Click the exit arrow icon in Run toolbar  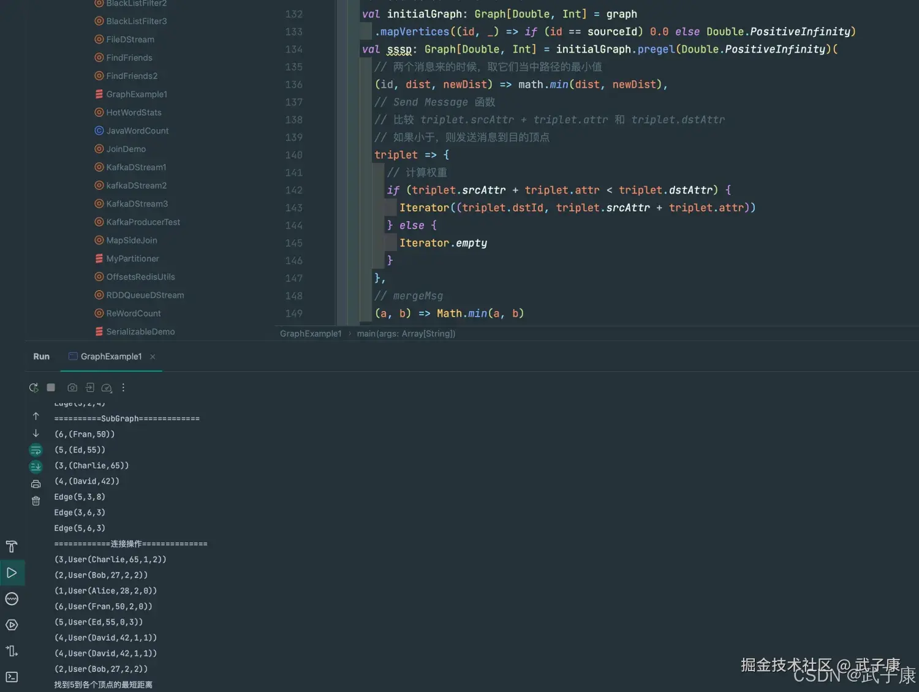click(x=89, y=388)
